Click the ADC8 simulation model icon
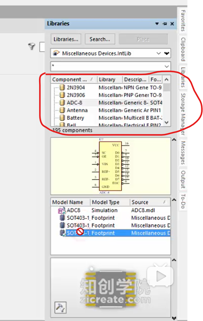Screen dimensions: 203x321 62,210
